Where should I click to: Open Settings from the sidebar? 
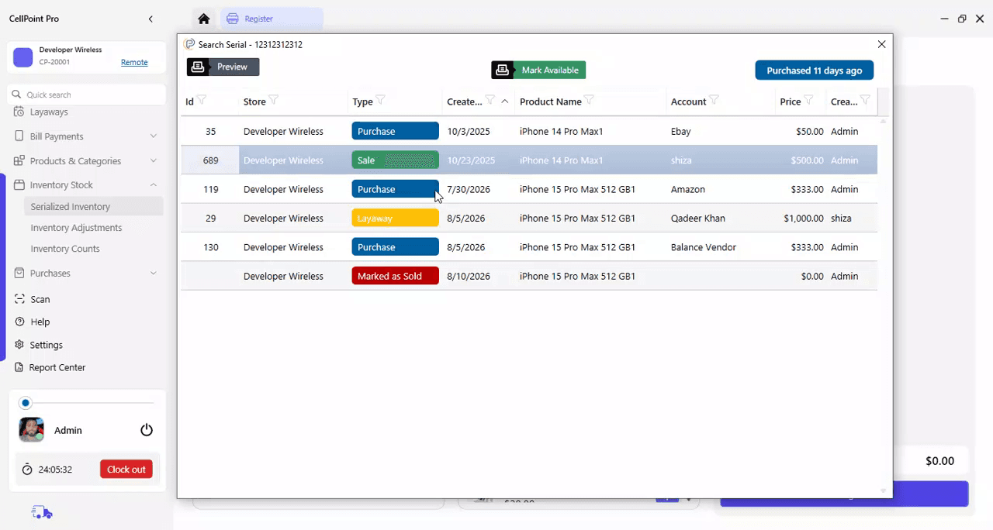pyautogui.click(x=46, y=345)
